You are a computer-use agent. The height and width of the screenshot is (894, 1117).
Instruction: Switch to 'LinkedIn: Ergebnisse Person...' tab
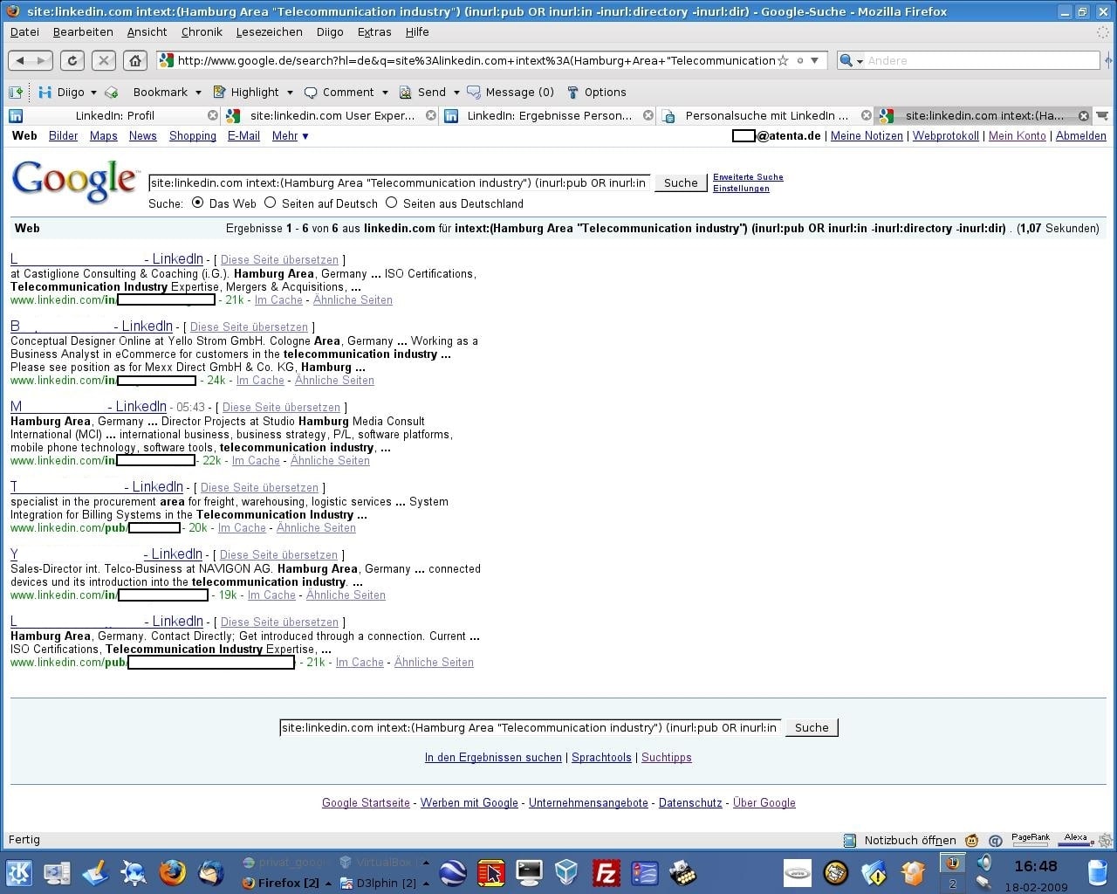[548, 115]
